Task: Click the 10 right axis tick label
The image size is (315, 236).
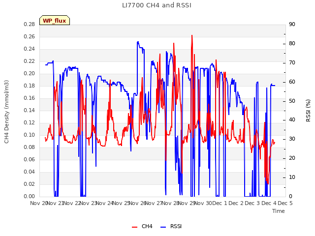Action: [292, 177]
